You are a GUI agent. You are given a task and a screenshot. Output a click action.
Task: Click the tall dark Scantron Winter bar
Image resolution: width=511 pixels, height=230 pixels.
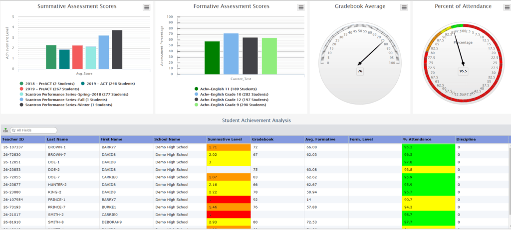pyautogui.click(x=117, y=50)
